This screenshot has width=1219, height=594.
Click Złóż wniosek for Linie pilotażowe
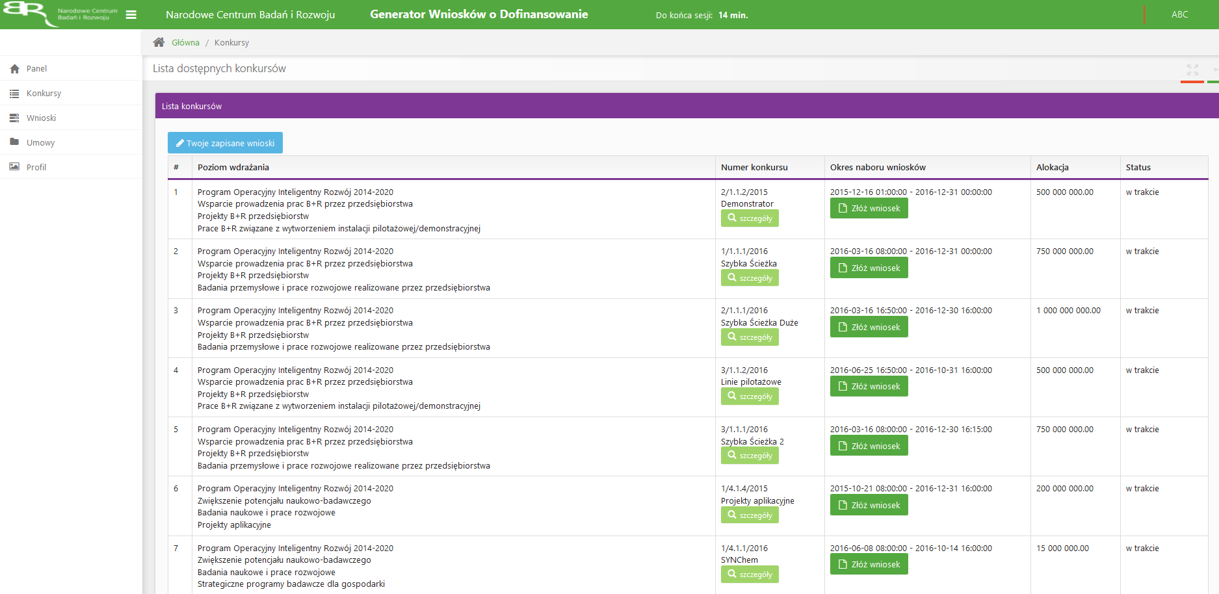[x=869, y=386]
